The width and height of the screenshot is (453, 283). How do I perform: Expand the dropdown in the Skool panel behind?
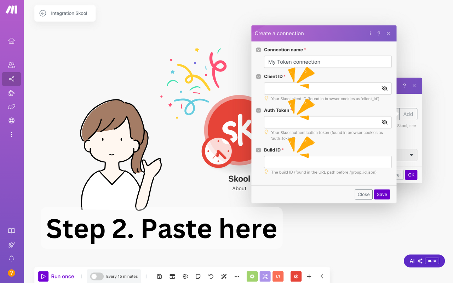[x=412, y=155]
